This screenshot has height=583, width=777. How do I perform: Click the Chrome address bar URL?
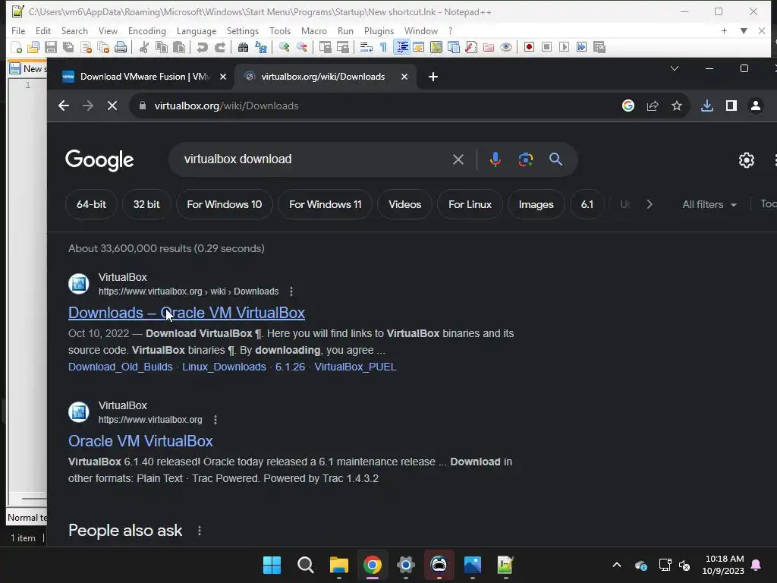(x=226, y=106)
